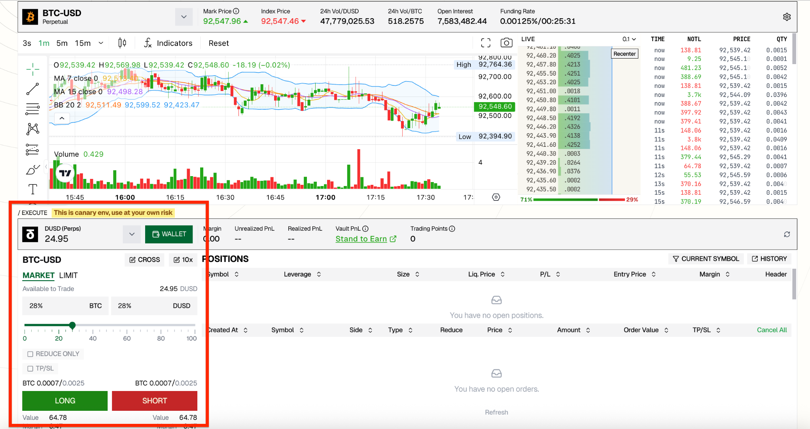Switch to the LIMIT order tab

68,275
